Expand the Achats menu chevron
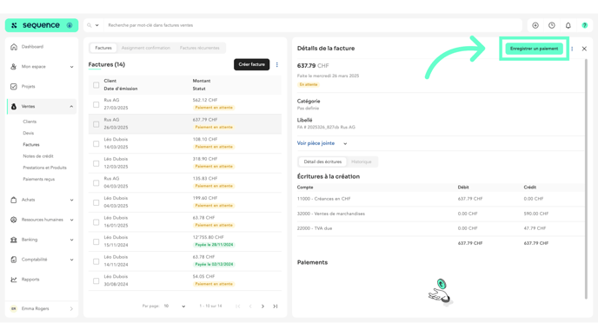The image size is (598, 336). (x=71, y=200)
